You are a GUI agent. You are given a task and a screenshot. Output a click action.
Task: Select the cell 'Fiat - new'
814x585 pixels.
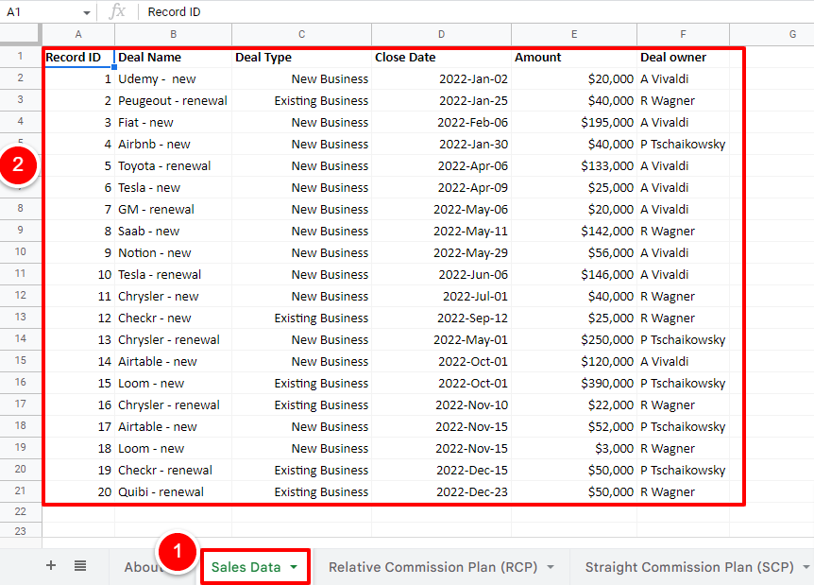(174, 123)
